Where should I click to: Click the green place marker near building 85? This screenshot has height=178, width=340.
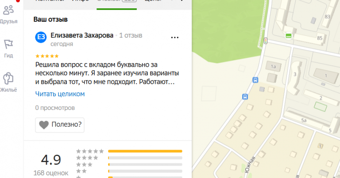click(x=288, y=36)
